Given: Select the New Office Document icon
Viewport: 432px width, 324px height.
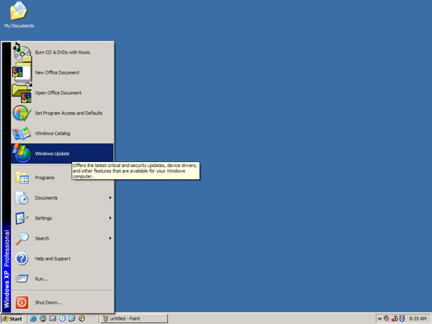Looking at the screenshot, I should pyautogui.click(x=22, y=73).
